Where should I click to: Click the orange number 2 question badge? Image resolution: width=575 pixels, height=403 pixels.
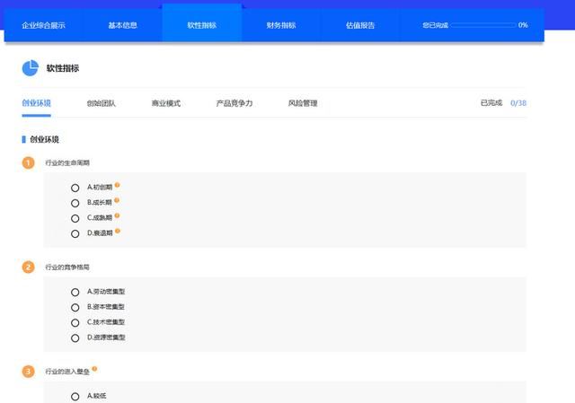[28, 267]
